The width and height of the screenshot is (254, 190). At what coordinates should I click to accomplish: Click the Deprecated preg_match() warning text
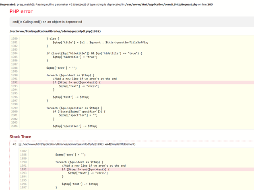click(48, 3)
